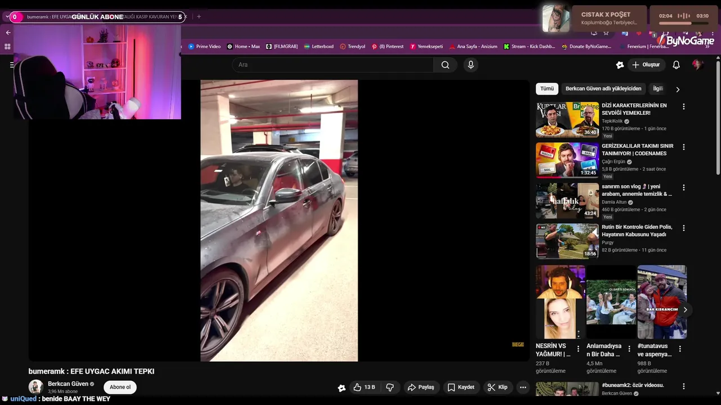This screenshot has height=405, width=721.
Task: Open options for DİZİ KARAKTERLERİNİN video
Action: tap(684, 106)
